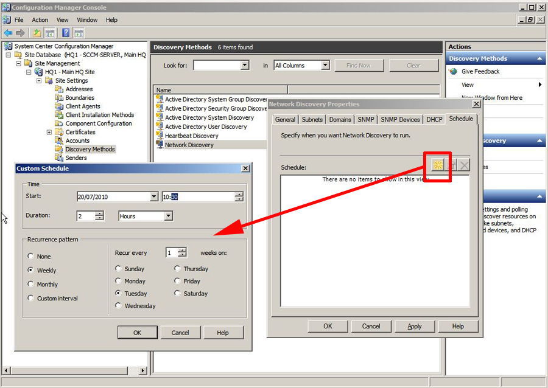Open the duration Hours unit dropdown
The width and height of the screenshot is (548, 388).
169,216
